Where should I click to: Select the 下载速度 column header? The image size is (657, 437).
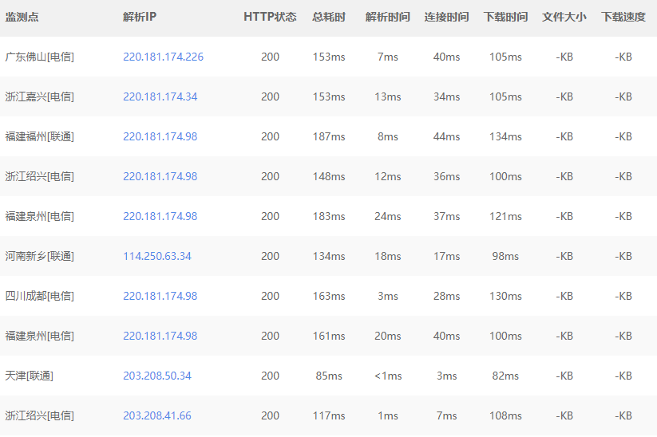(623, 17)
